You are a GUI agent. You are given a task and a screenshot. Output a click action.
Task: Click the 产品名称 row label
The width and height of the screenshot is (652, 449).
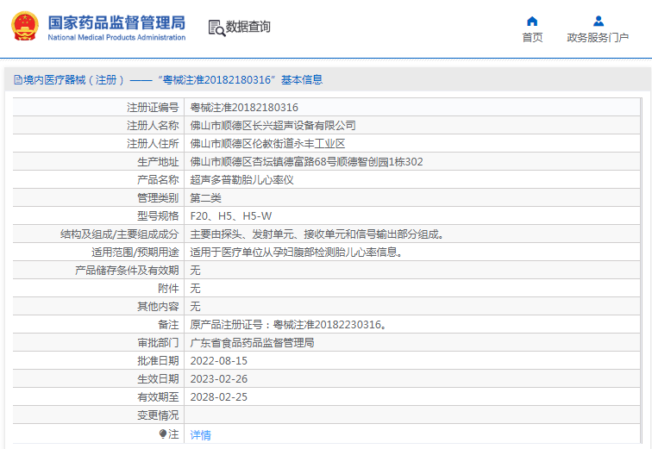(158, 180)
